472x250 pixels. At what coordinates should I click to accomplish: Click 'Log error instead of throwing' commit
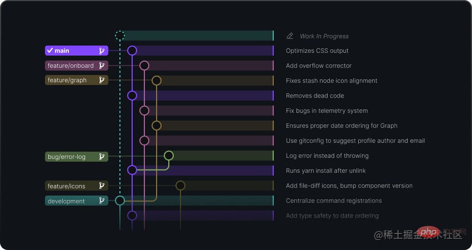[327, 156]
